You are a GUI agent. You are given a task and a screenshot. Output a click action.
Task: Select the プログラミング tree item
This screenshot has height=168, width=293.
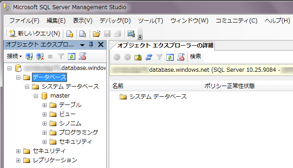pos(79,132)
